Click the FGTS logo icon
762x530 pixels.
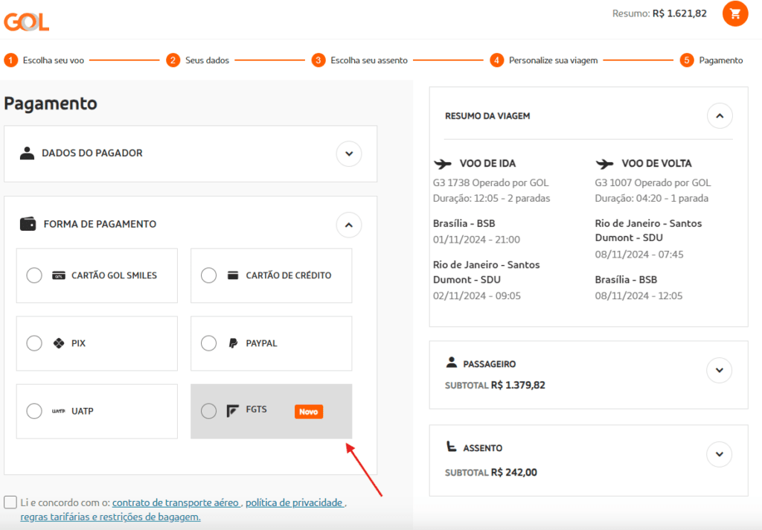pos(233,410)
